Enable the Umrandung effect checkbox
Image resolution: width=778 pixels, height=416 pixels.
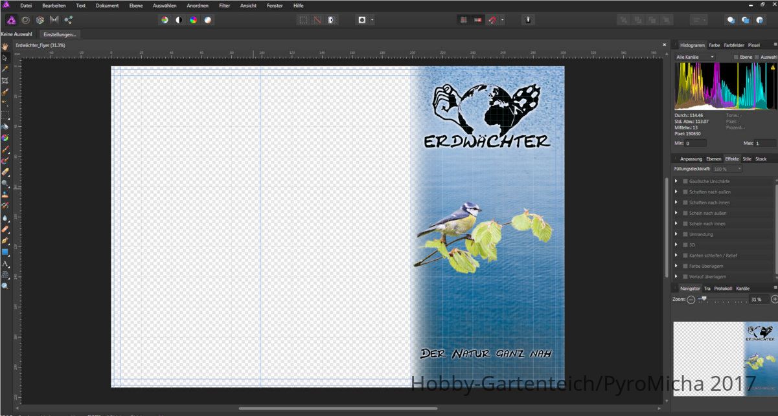pos(685,234)
